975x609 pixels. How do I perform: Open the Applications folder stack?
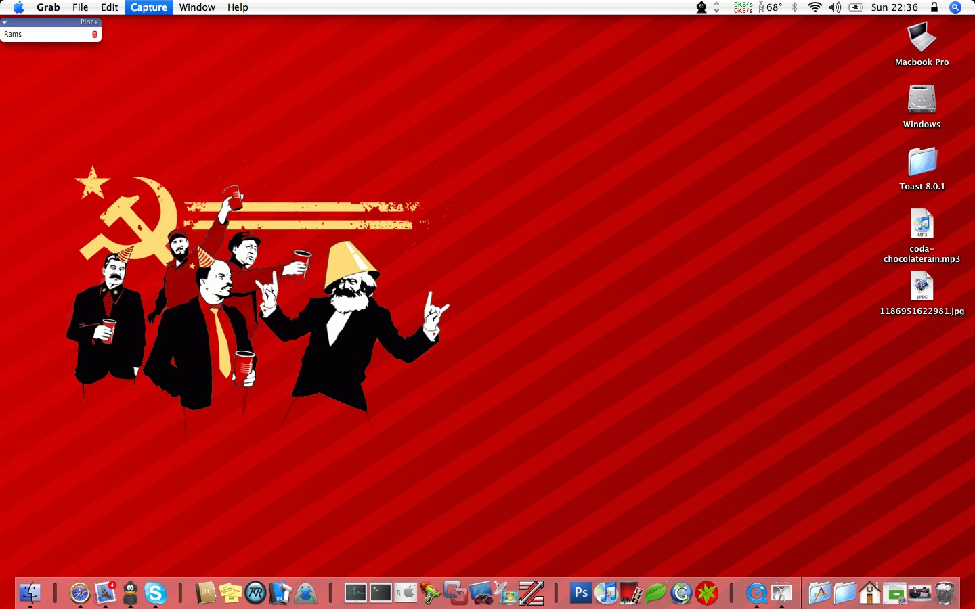819,593
